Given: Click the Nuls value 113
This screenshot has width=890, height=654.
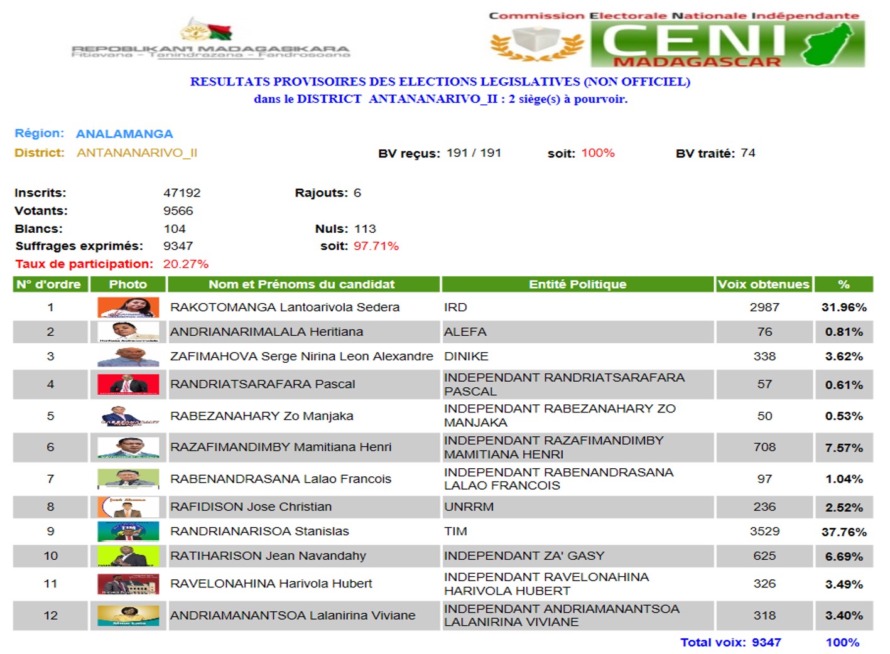Looking at the screenshot, I should coord(365,229).
